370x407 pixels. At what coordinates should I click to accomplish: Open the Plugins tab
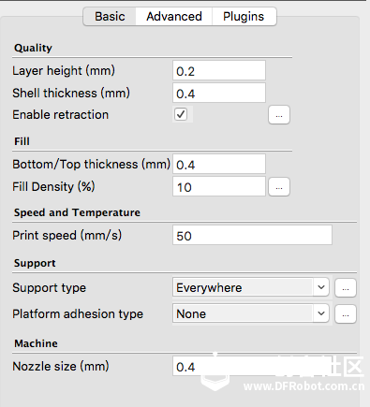[244, 17]
